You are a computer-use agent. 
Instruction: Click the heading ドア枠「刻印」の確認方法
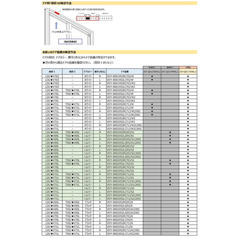click(57, 3)
